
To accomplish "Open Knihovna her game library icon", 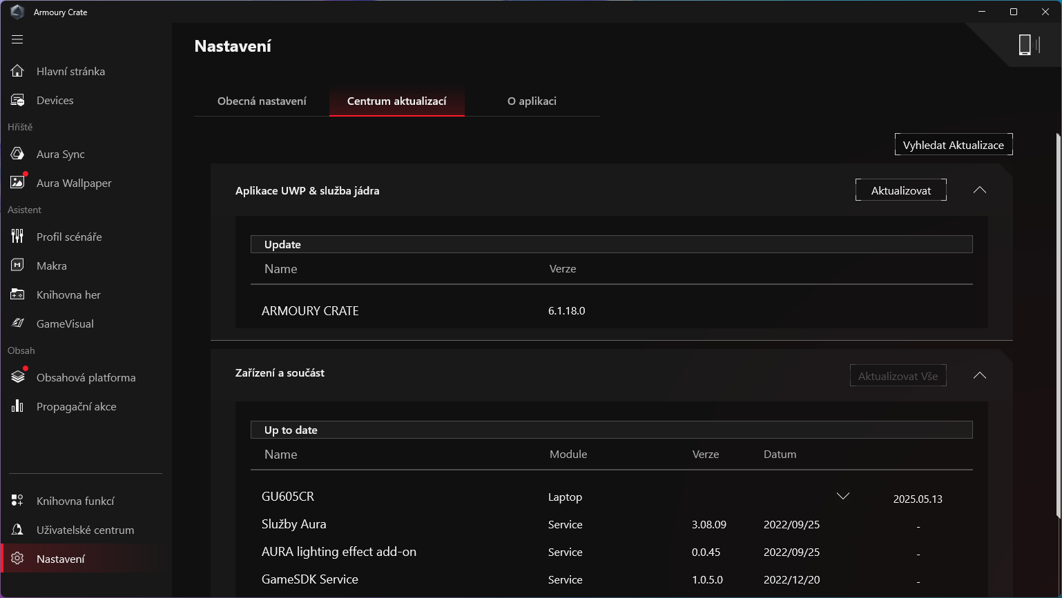I will 17,295.
